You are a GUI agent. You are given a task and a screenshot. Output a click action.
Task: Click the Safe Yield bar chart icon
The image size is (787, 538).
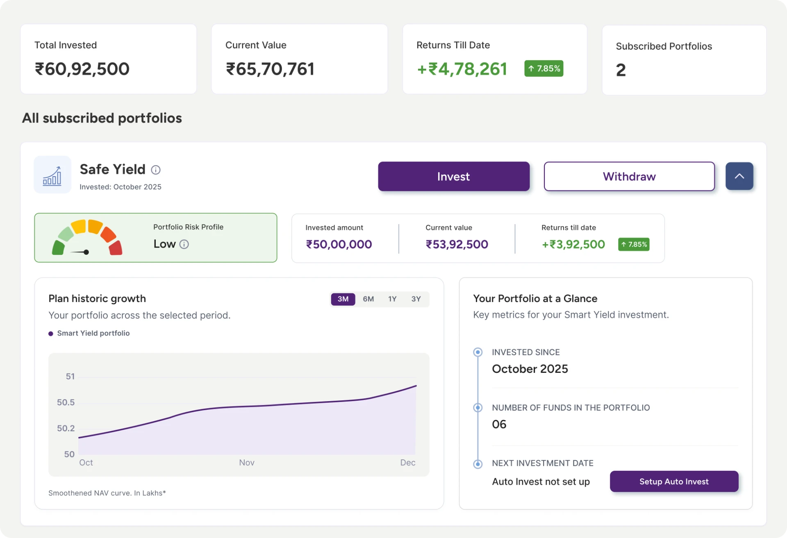click(x=52, y=175)
